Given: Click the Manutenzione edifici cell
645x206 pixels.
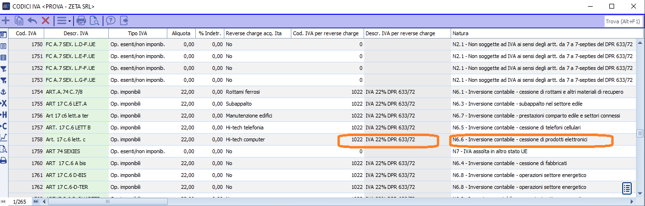Looking at the screenshot, I should pyautogui.click(x=258, y=116).
